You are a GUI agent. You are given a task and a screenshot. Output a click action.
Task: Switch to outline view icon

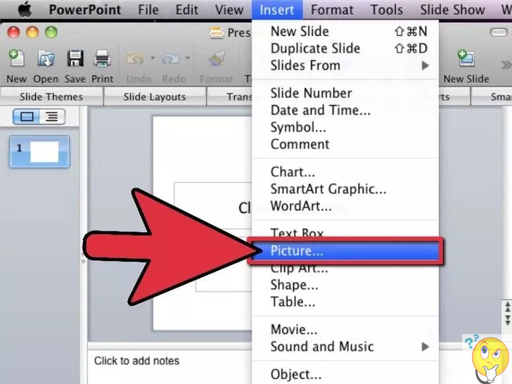pyautogui.click(x=51, y=117)
